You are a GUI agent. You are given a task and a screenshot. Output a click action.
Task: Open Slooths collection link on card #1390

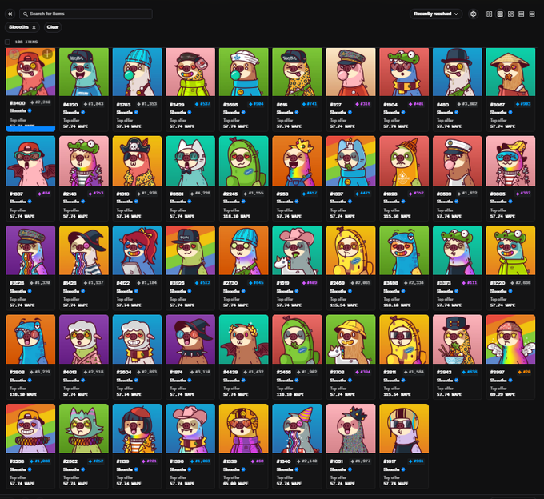click(x=178, y=469)
